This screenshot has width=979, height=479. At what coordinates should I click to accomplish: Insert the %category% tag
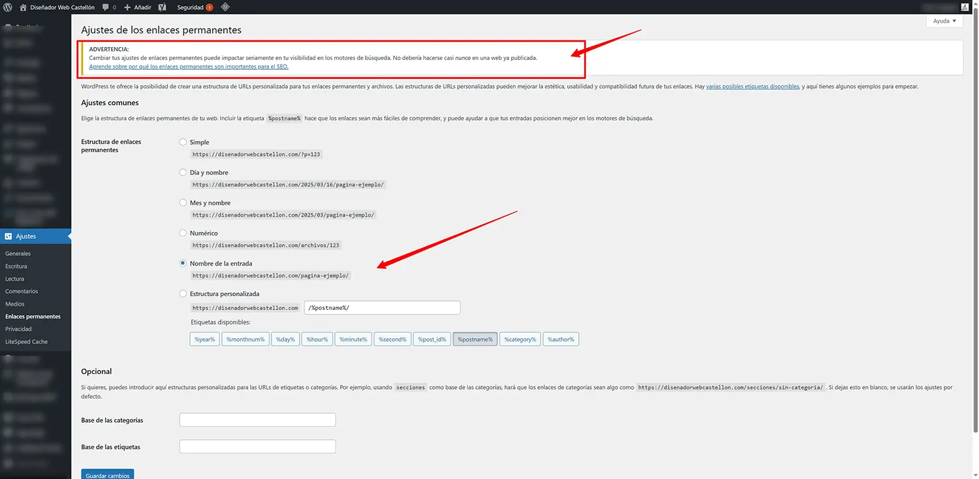point(520,339)
